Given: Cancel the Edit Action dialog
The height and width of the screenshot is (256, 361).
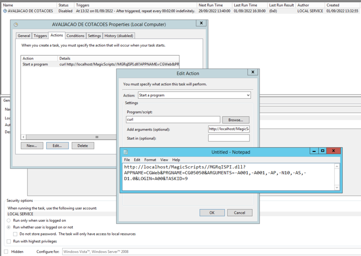Looking at the screenshot, I should [x=240, y=213].
